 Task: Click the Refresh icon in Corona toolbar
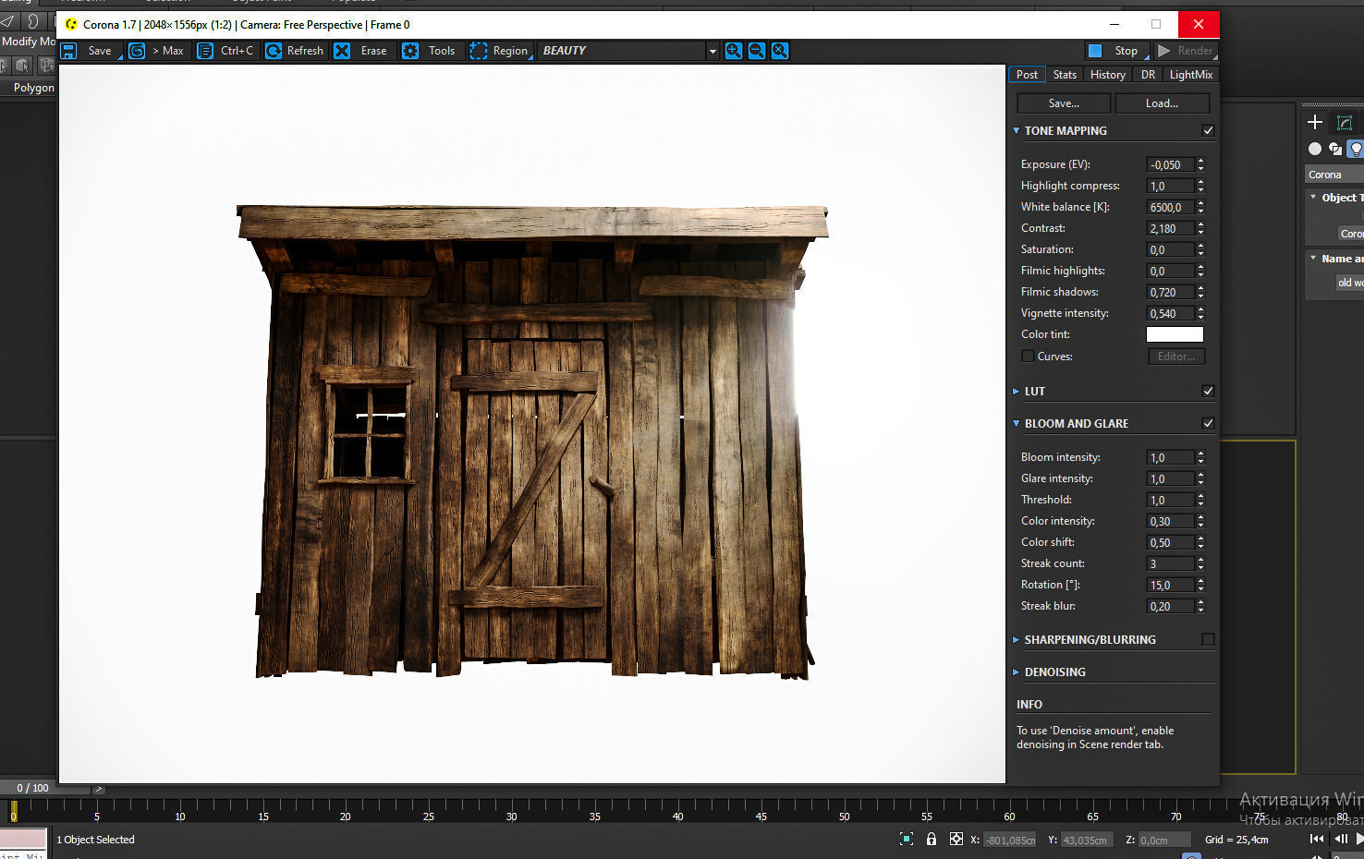[x=274, y=51]
